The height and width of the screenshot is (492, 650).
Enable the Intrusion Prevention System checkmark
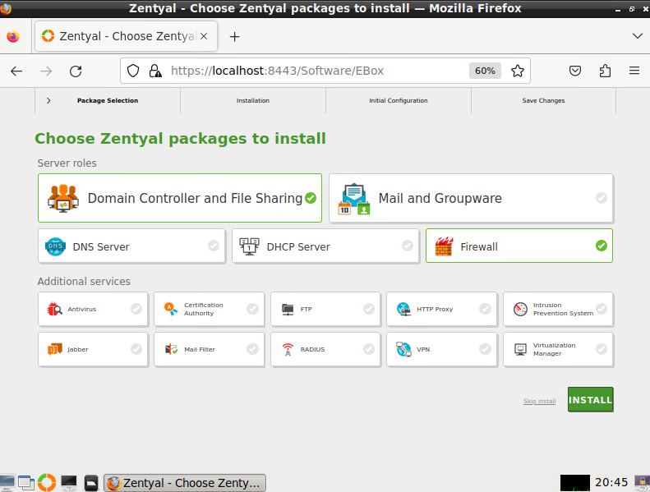pos(602,309)
